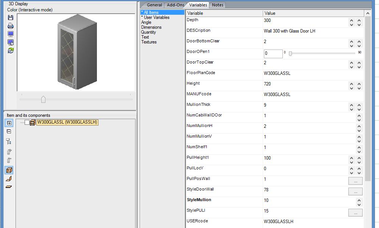The width and height of the screenshot is (379, 228).
Task: Click the refresh icon with green arrows
Action: [11, 50]
